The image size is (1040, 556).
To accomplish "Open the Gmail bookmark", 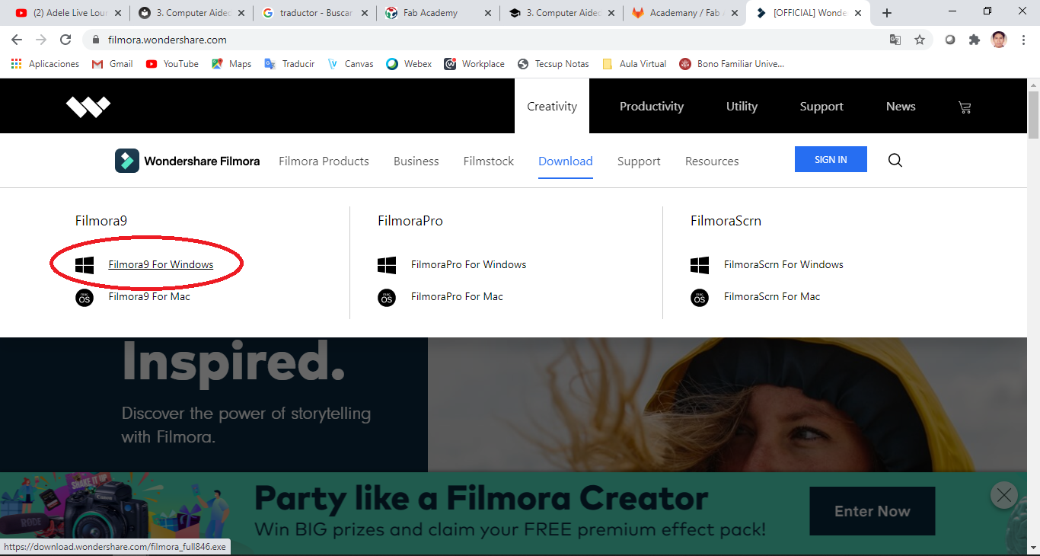I will (x=112, y=64).
